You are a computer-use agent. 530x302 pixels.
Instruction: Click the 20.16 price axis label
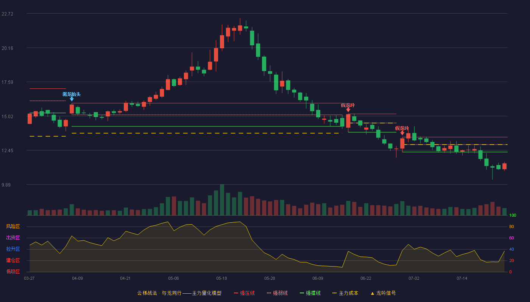coord(8,48)
